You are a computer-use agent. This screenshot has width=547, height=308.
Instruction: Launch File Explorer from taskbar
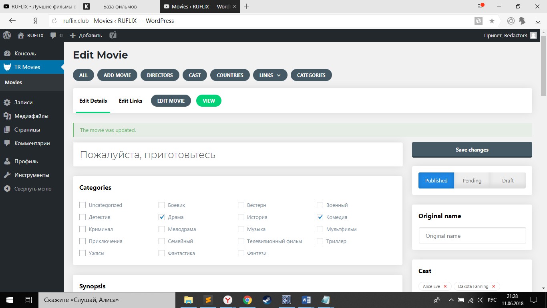188,300
